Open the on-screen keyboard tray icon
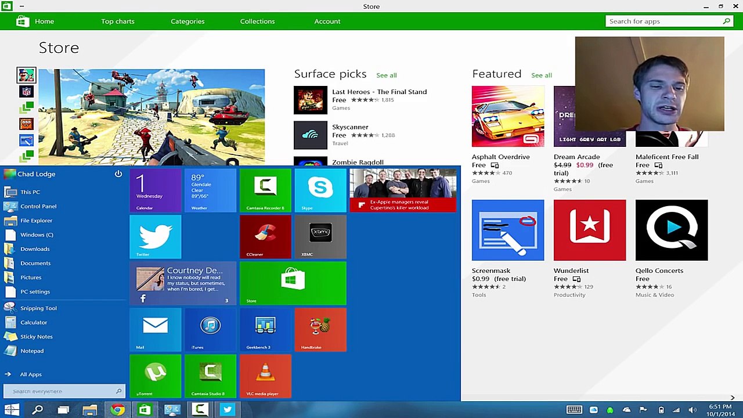The width and height of the screenshot is (743, 418). pos(574,410)
